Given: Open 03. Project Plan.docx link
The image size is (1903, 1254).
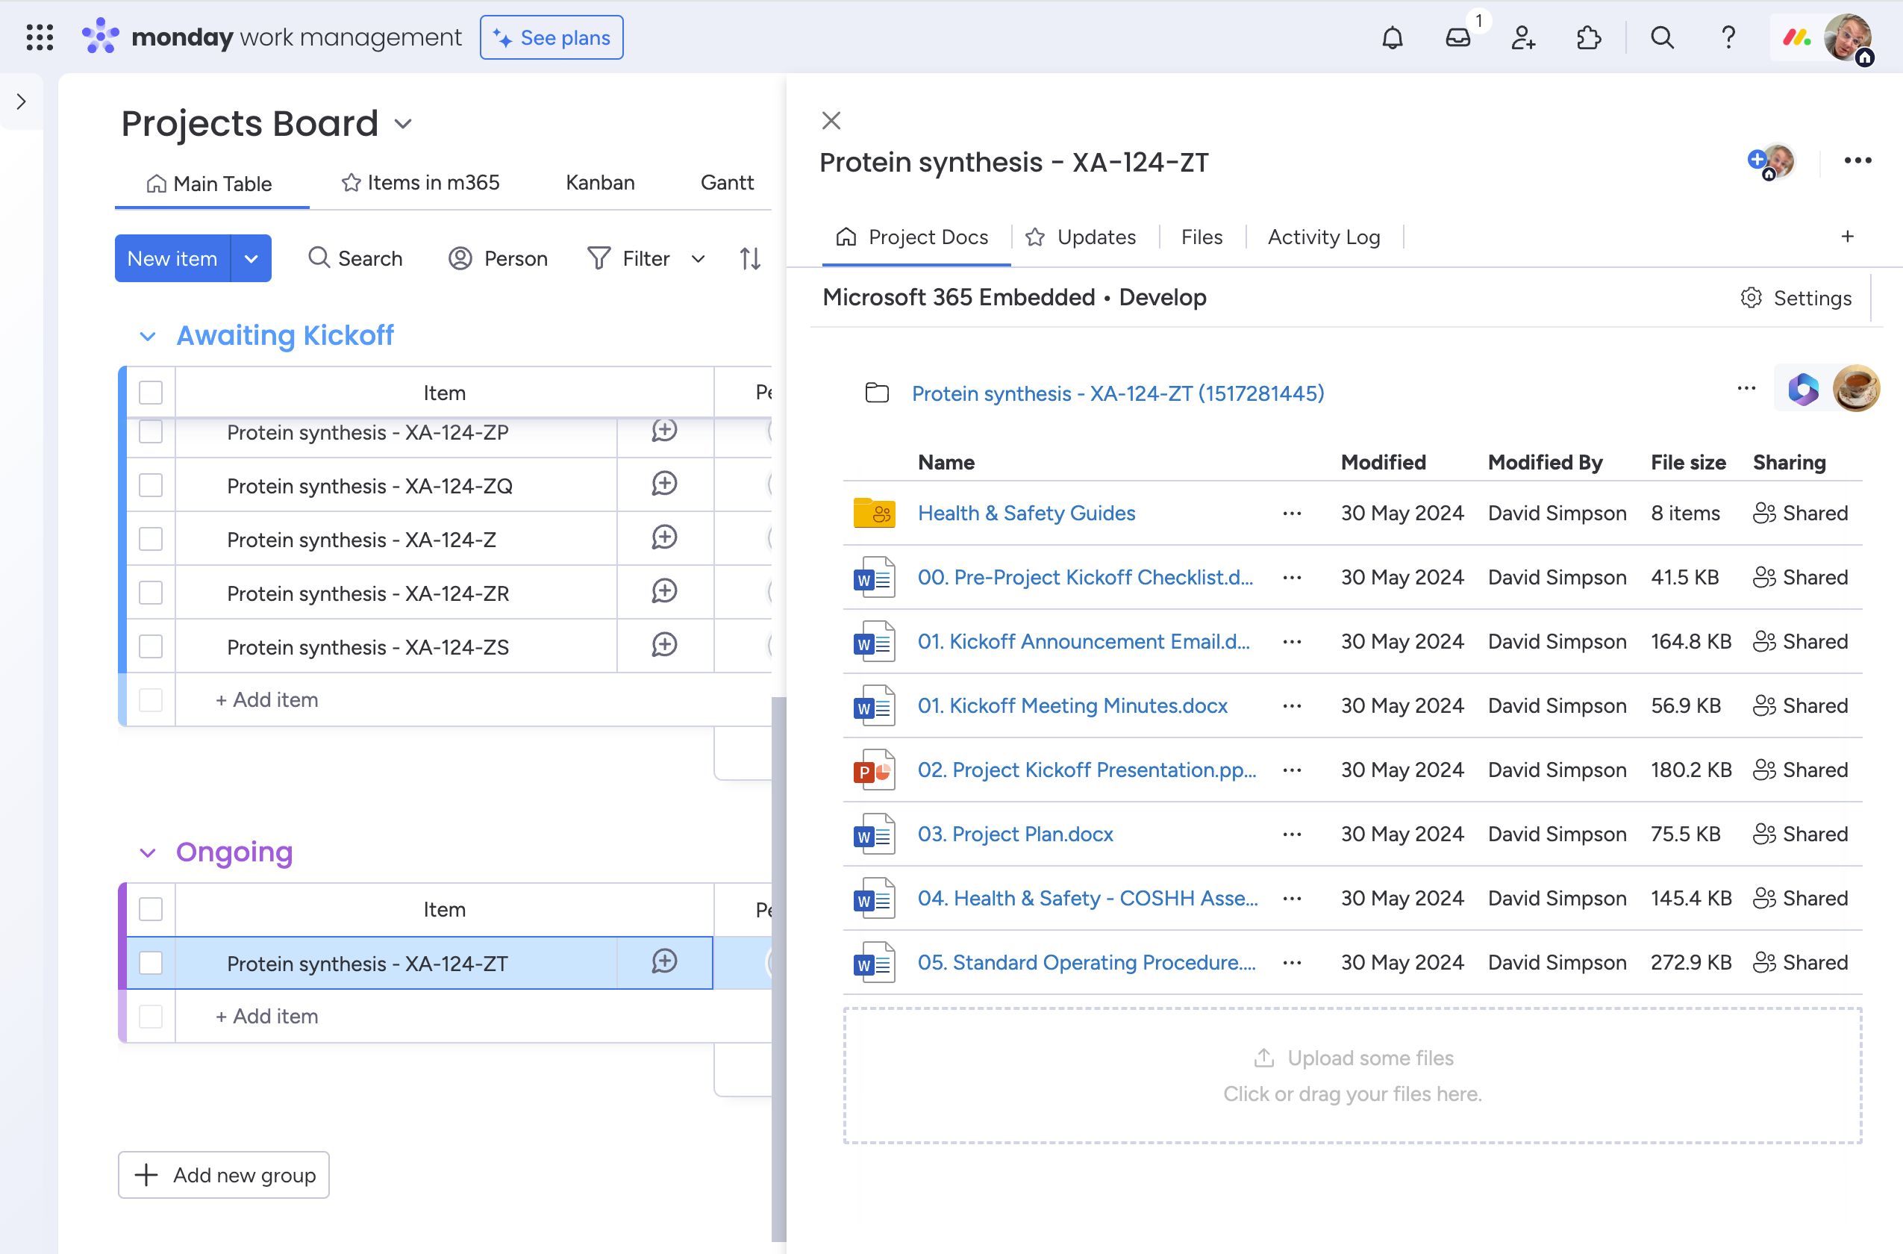Looking at the screenshot, I should (x=1016, y=835).
